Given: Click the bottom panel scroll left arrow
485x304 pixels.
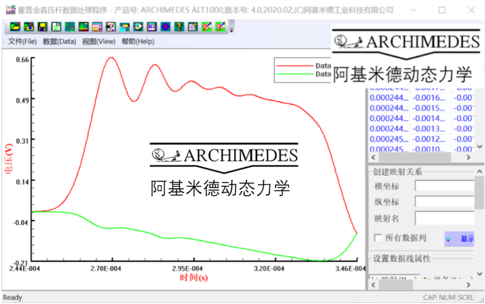Looking at the screenshot, I should click(373, 285).
